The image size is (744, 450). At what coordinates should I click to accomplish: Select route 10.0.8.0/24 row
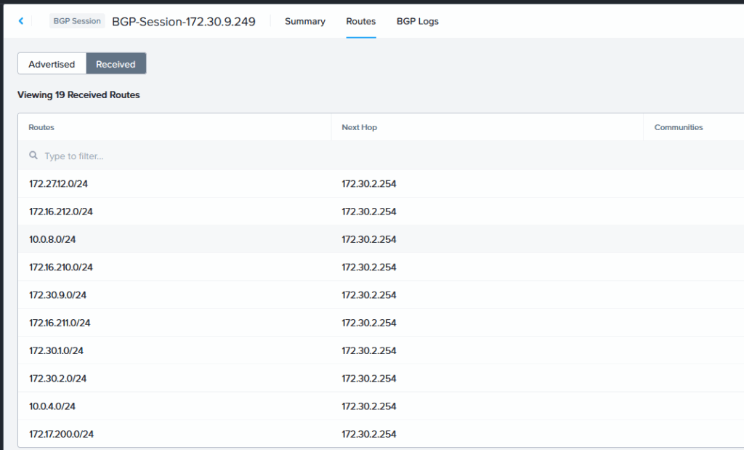point(52,239)
